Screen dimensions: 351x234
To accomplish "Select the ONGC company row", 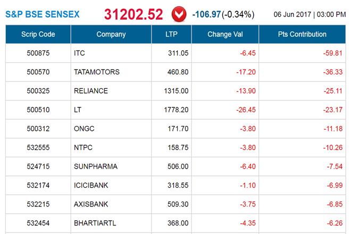I will (84, 129).
